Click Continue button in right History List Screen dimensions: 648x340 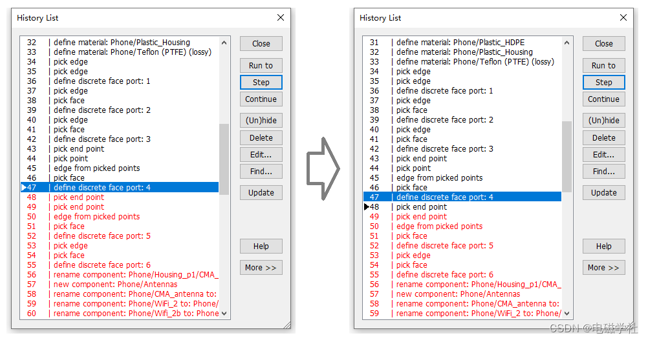pos(604,99)
